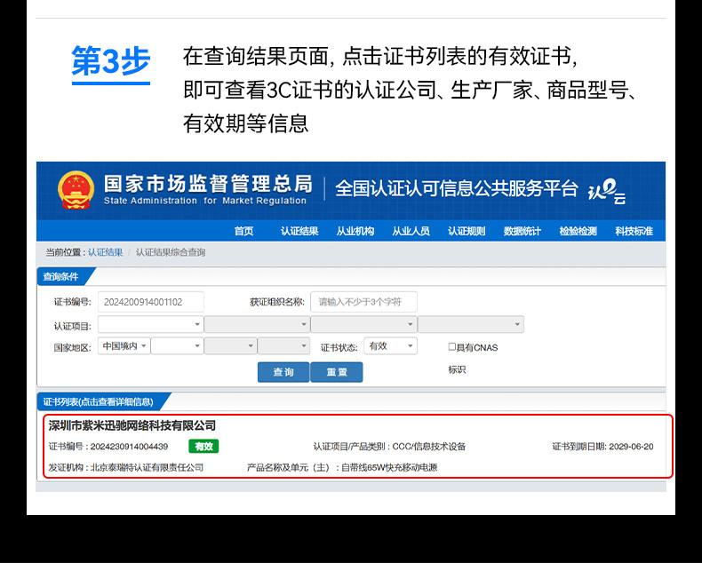The width and height of the screenshot is (702, 563).
Task: Expand the third 认证项目 dropdown
Action: pyautogui.click(x=363, y=324)
